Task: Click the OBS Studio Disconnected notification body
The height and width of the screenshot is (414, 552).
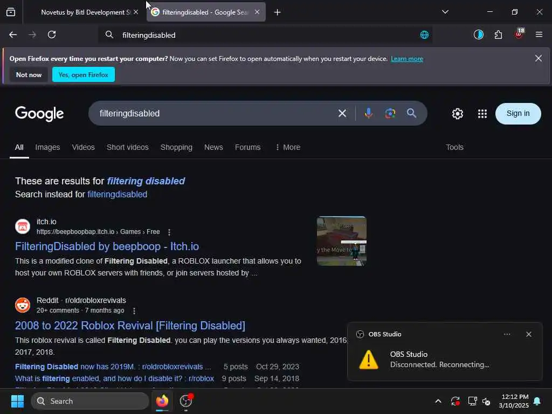Action: coord(445,360)
